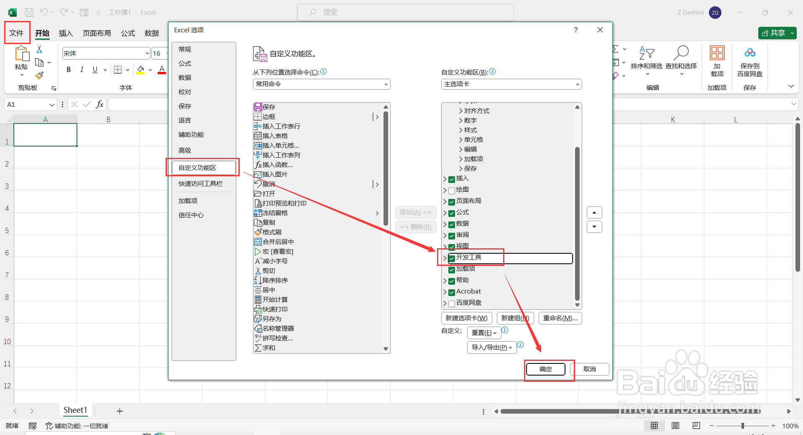
Task: Select 快速访问工具栏 in options sidebar
Action: tap(200, 183)
